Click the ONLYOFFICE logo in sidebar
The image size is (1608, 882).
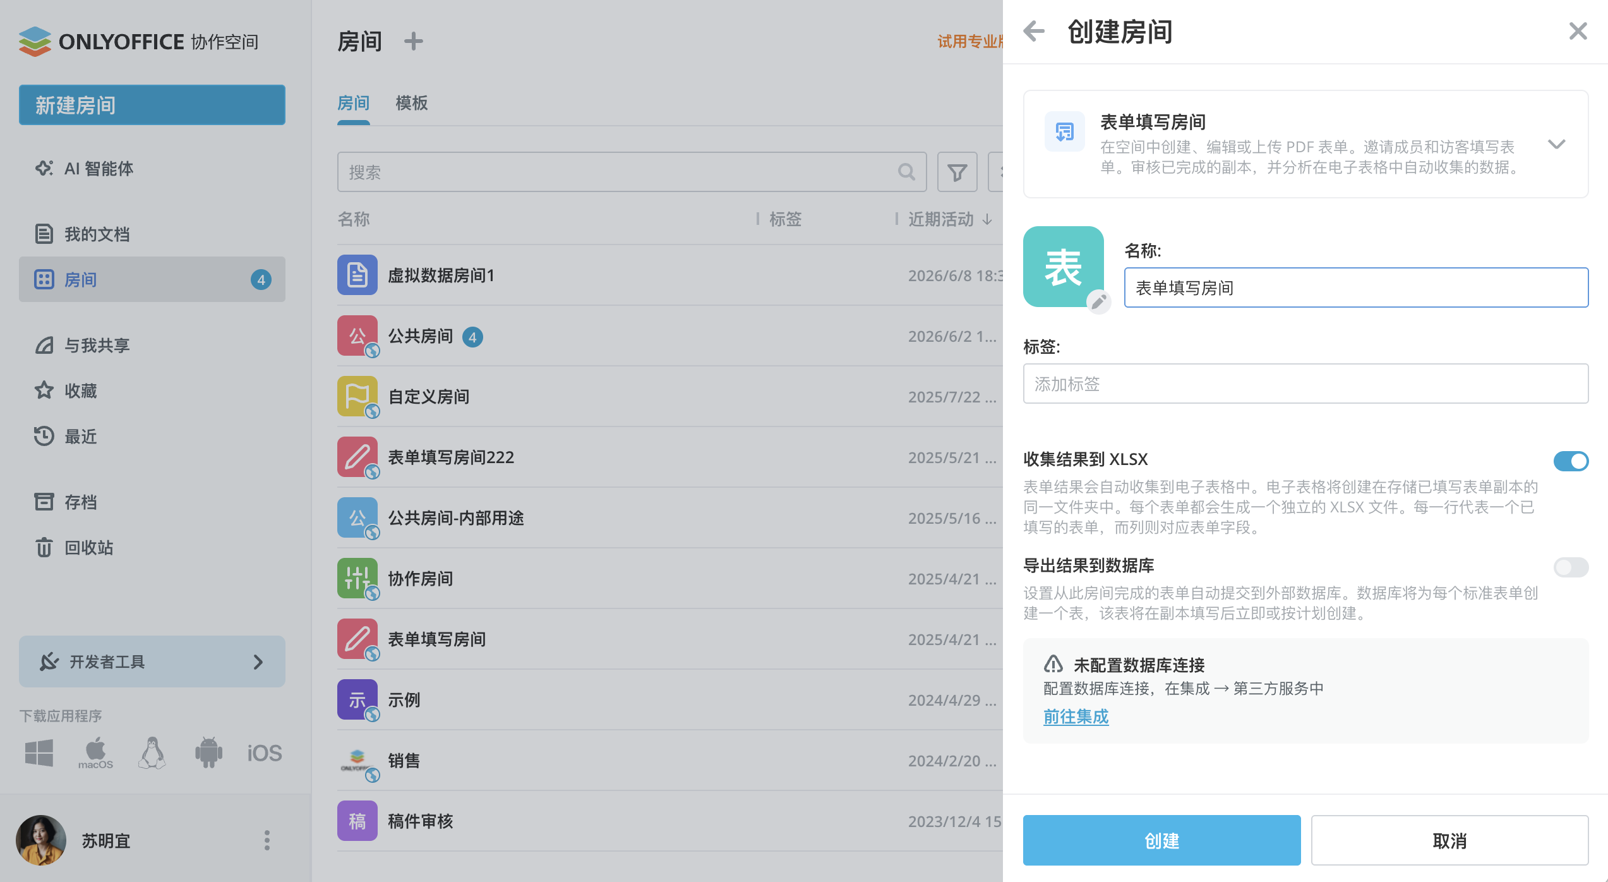[x=138, y=42]
